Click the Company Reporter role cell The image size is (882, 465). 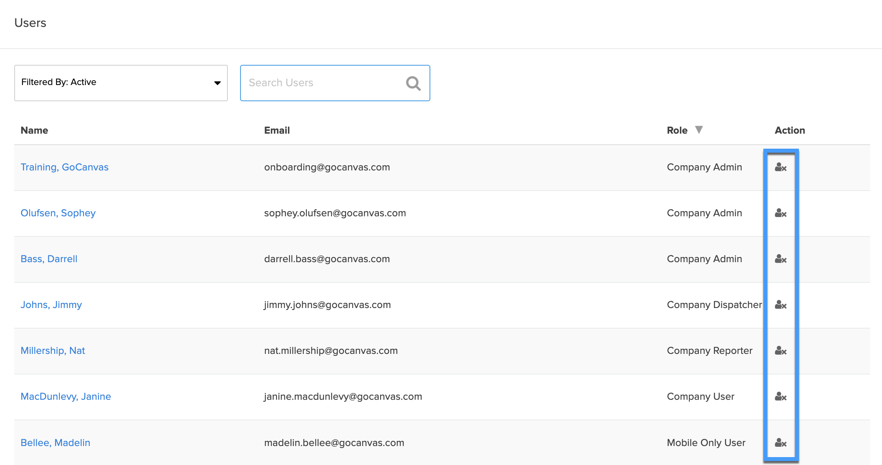[710, 351]
